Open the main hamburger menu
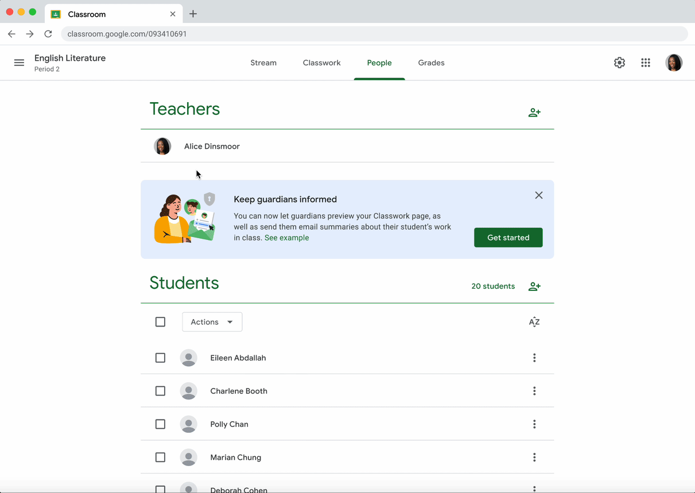This screenshot has width=695, height=493. click(x=19, y=63)
